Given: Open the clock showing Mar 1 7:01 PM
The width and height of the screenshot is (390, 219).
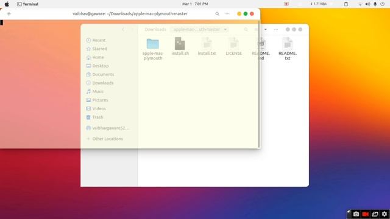Looking at the screenshot, I should (195, 4).
